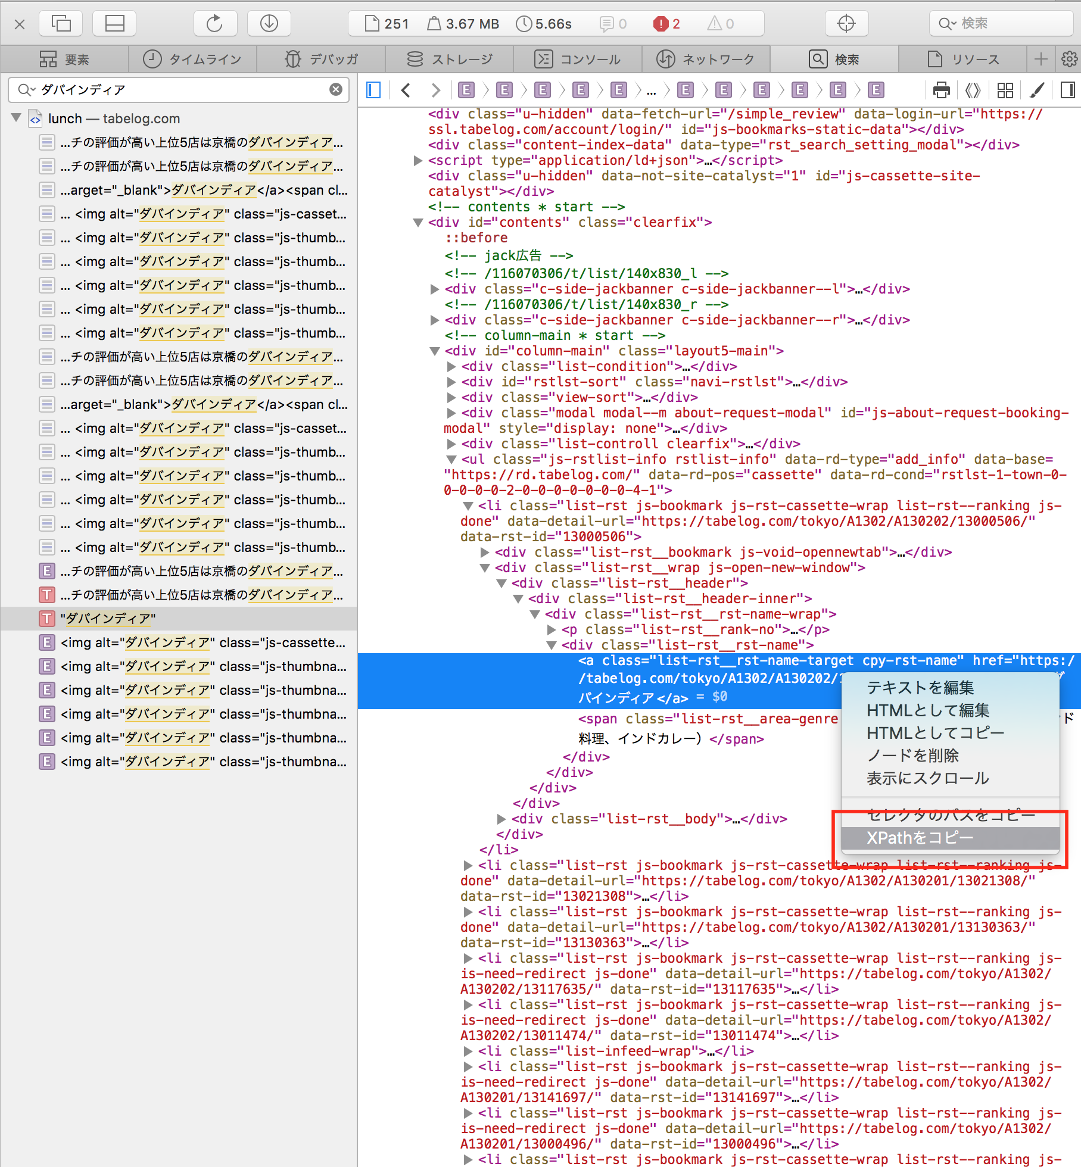This screenshot has height=1167, width=1081.
Task: Detach inspector into separate window
Action: tap(61, 23)
